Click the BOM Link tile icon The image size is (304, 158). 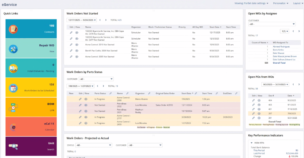click(13, 107)
